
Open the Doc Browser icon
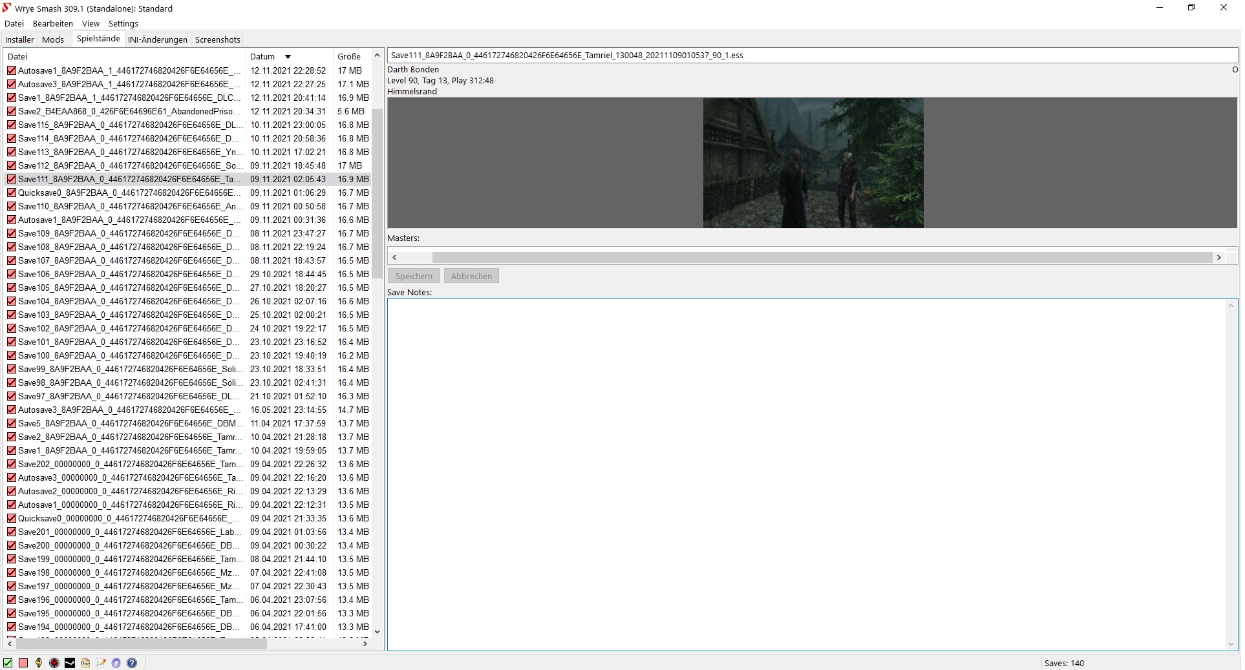pos(85,663)
